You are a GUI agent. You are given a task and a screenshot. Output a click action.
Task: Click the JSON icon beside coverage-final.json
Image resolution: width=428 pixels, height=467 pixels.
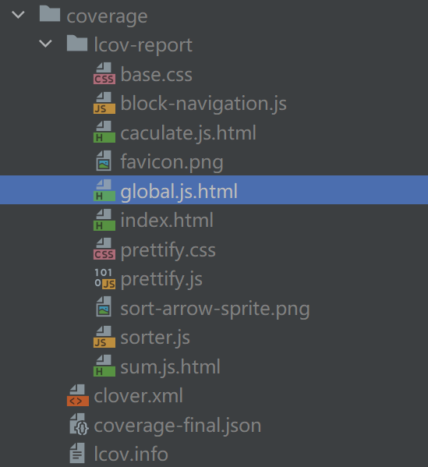tap(79, 424)
